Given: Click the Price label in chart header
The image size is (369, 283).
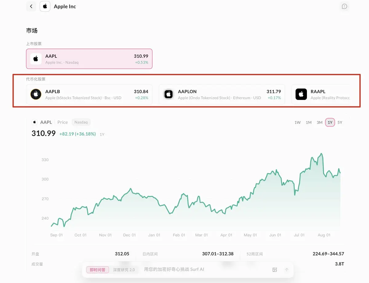Looking at the screenshot, I should point(62,122).
